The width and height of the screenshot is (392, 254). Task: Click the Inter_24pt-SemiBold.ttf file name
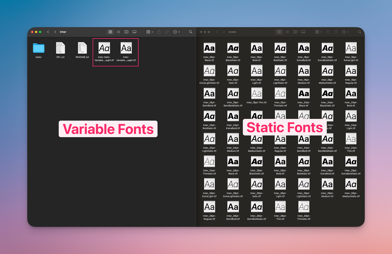pos(304,149)
